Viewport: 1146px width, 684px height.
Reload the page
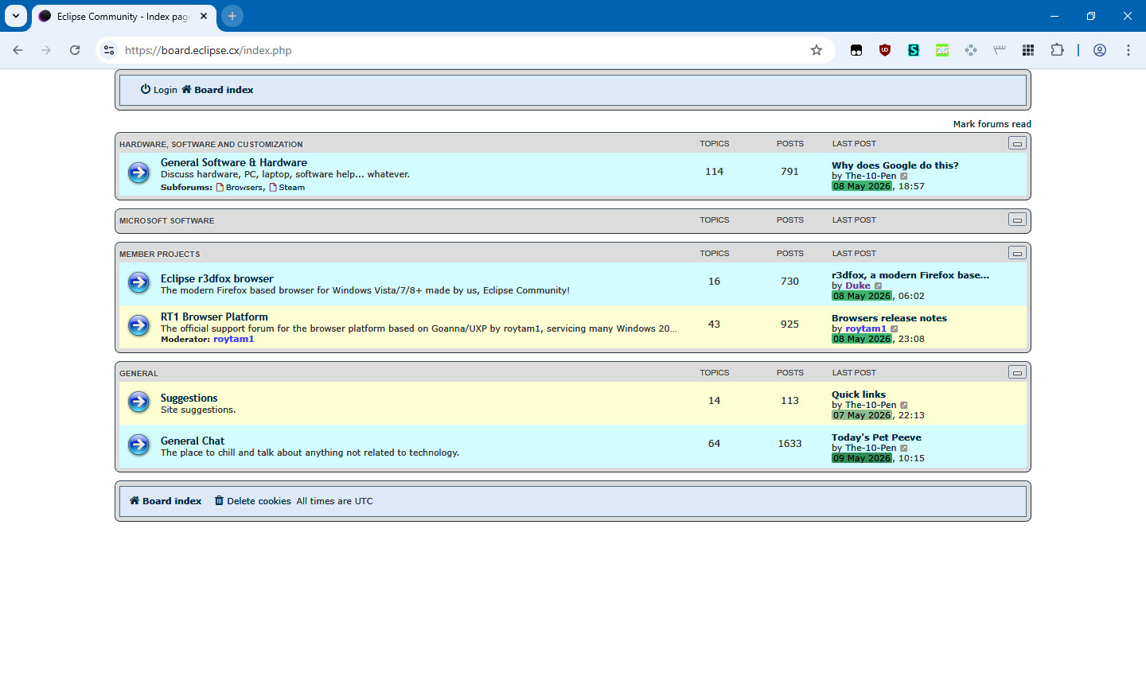pyautogui.click(x=75, y=50)
